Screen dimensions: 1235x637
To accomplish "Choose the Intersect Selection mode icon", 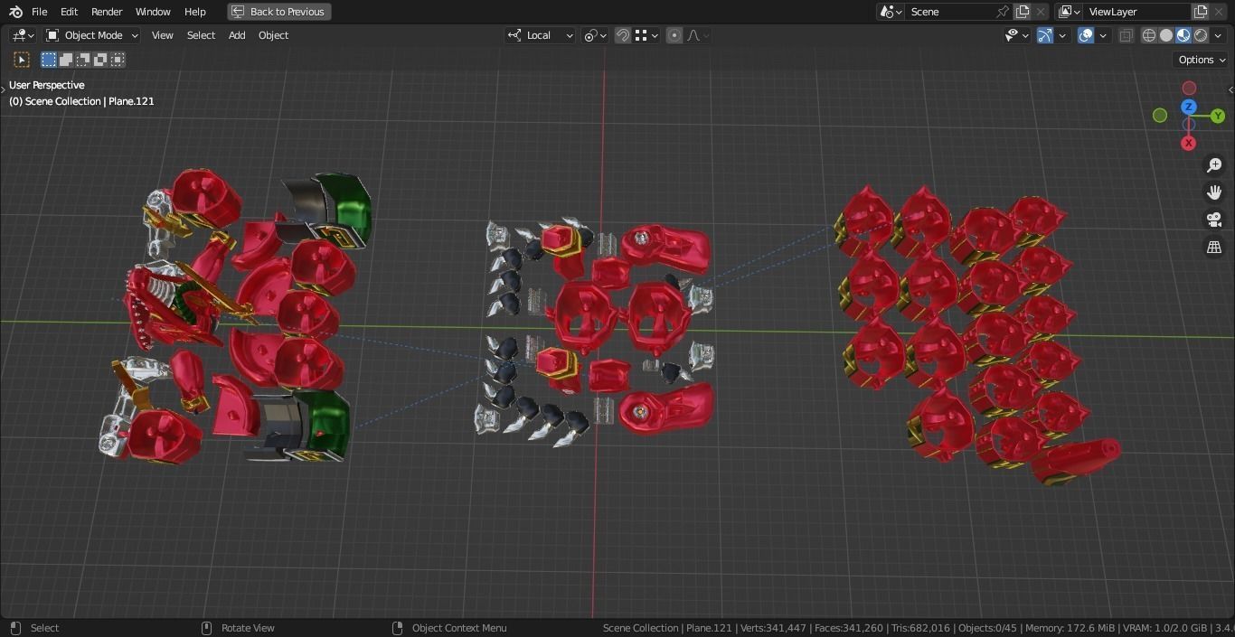I will [118, 60].
